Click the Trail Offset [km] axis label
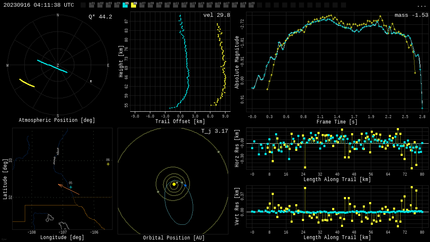This screenshot has height=242, width=430. coord(180,121)
